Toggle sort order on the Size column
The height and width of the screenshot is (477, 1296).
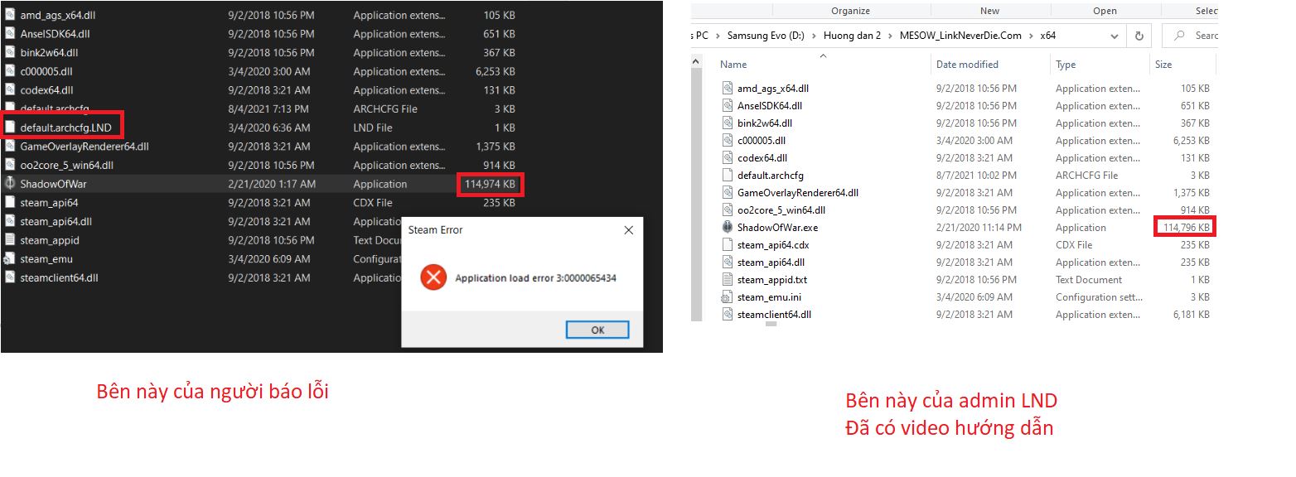pyautogui.click(x=1163, y=64)
